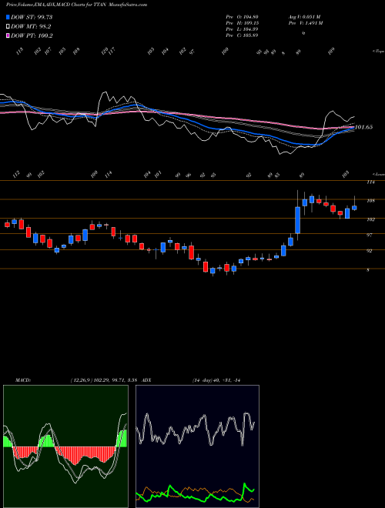Viewport: 385px width, 508px height.
Task: Click the Pre L: 104.39 value
Action: 242,29
